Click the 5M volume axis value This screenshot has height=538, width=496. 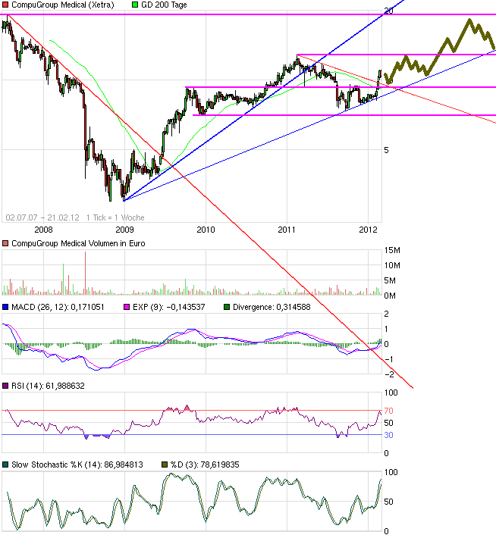391,280
